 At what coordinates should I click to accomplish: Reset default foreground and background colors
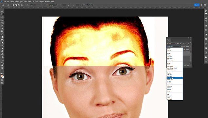coord(1,74)
